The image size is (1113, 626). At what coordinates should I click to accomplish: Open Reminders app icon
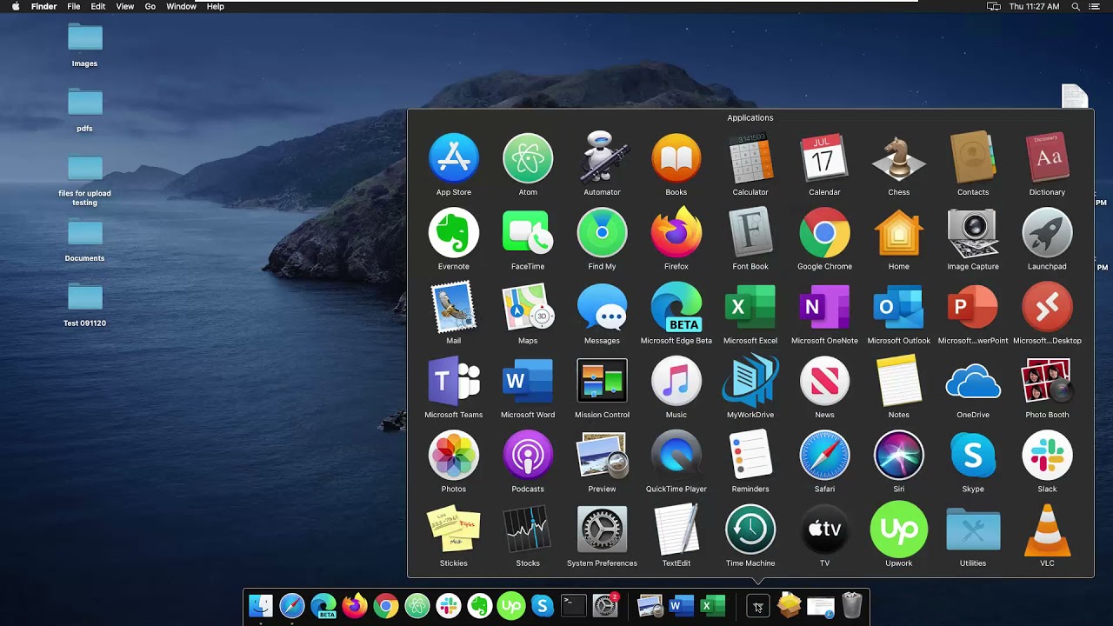click(750, 456)
